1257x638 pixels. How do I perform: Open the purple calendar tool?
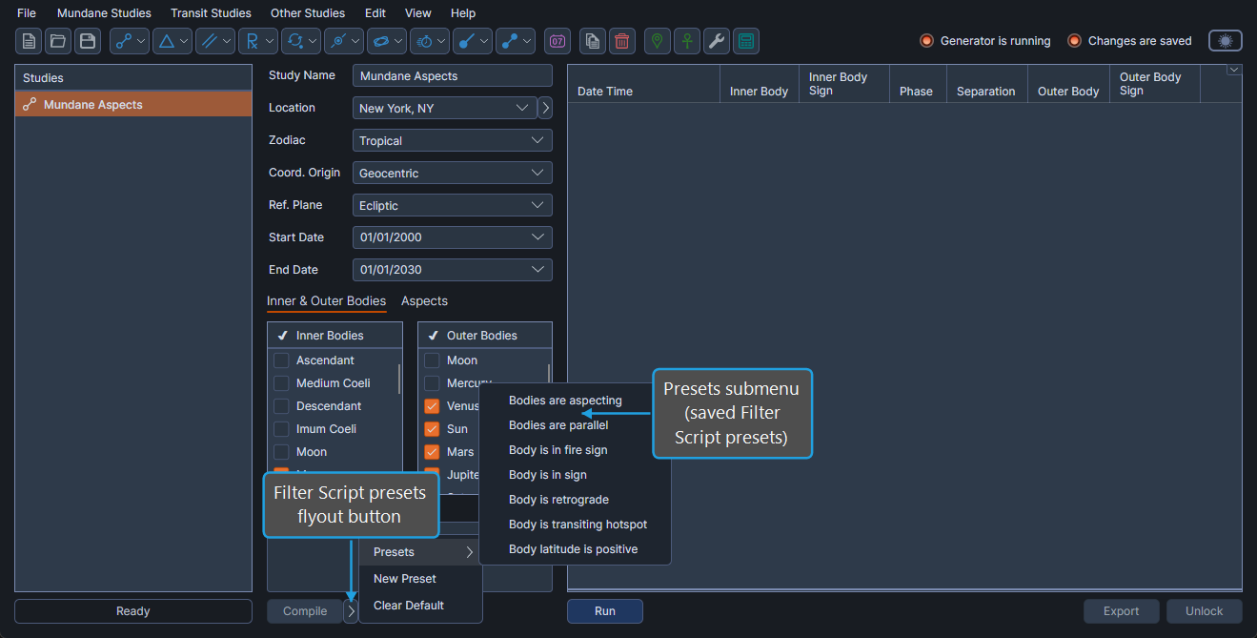point(558,41)
